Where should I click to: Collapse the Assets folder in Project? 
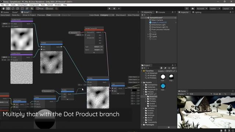pyautogui.click(x=142, y=82)
